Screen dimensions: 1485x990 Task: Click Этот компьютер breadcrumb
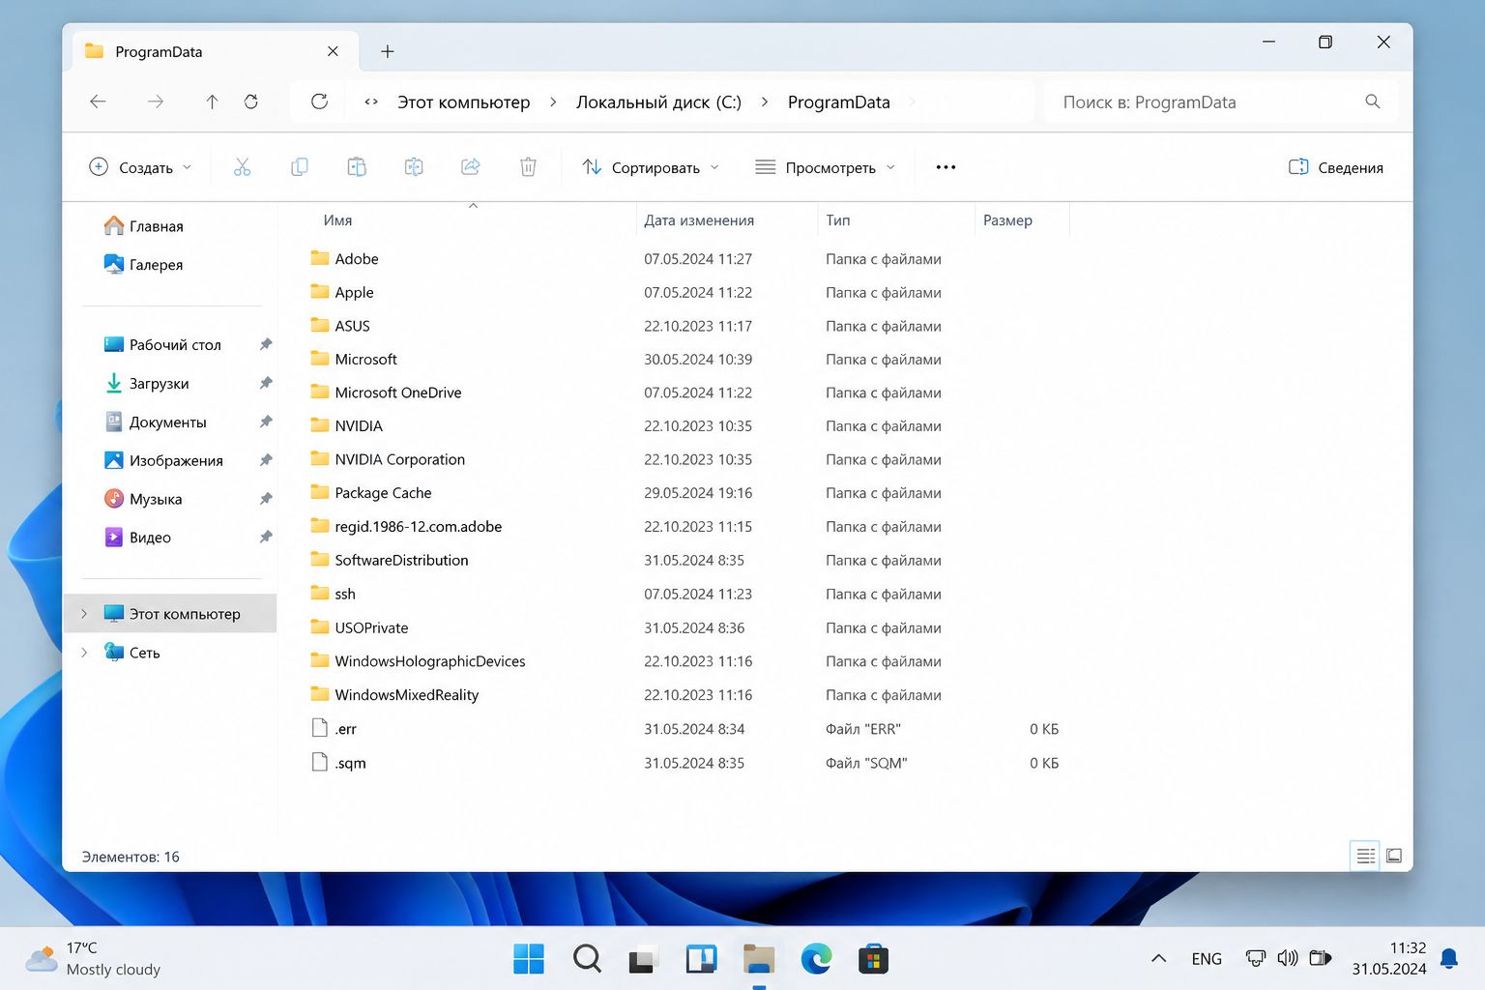464,102
